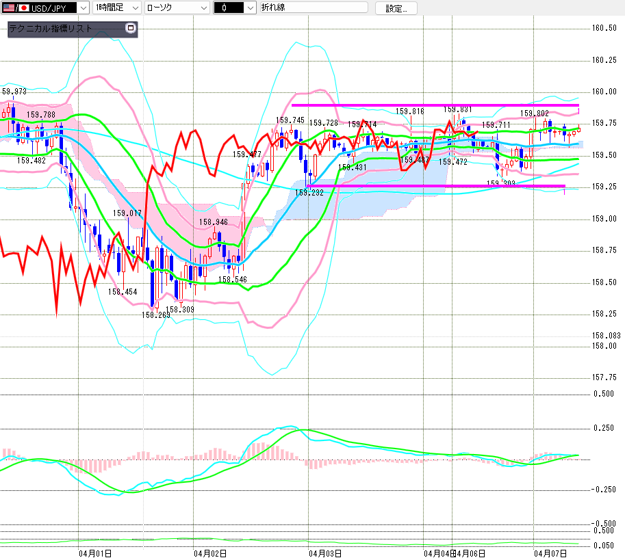Click the 159.831 high price label

(x=457, y=109)
